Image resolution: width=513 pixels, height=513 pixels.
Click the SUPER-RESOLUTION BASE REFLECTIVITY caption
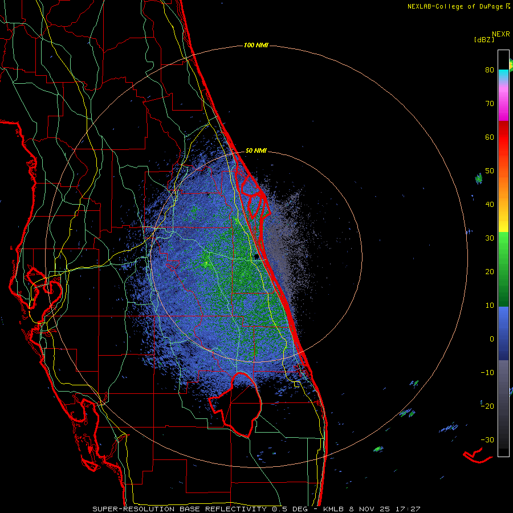(180, 509)
